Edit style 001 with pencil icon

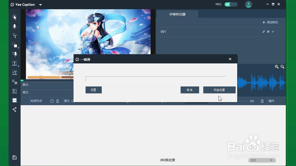[263, 32]
